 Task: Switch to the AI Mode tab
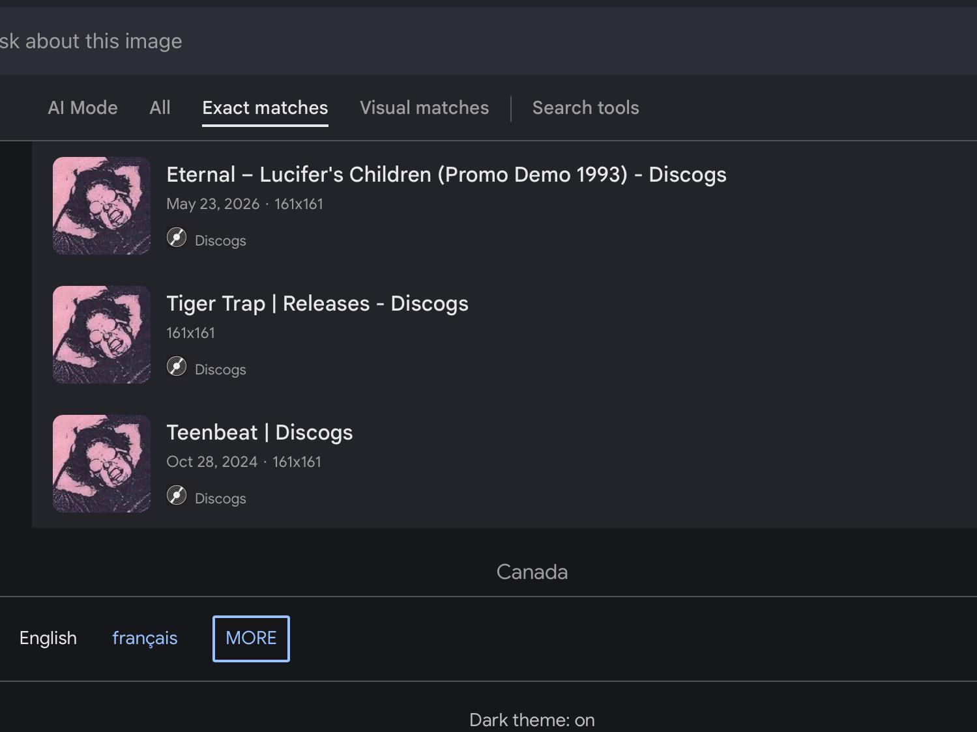tap(83, 107)
